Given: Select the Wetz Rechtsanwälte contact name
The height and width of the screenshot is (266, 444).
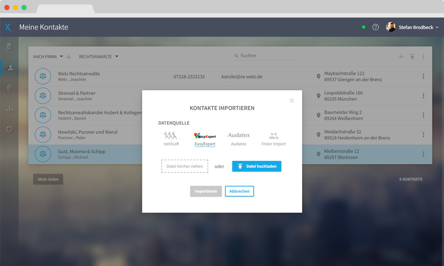Looking at the screenshot, I should pos(79,74).
